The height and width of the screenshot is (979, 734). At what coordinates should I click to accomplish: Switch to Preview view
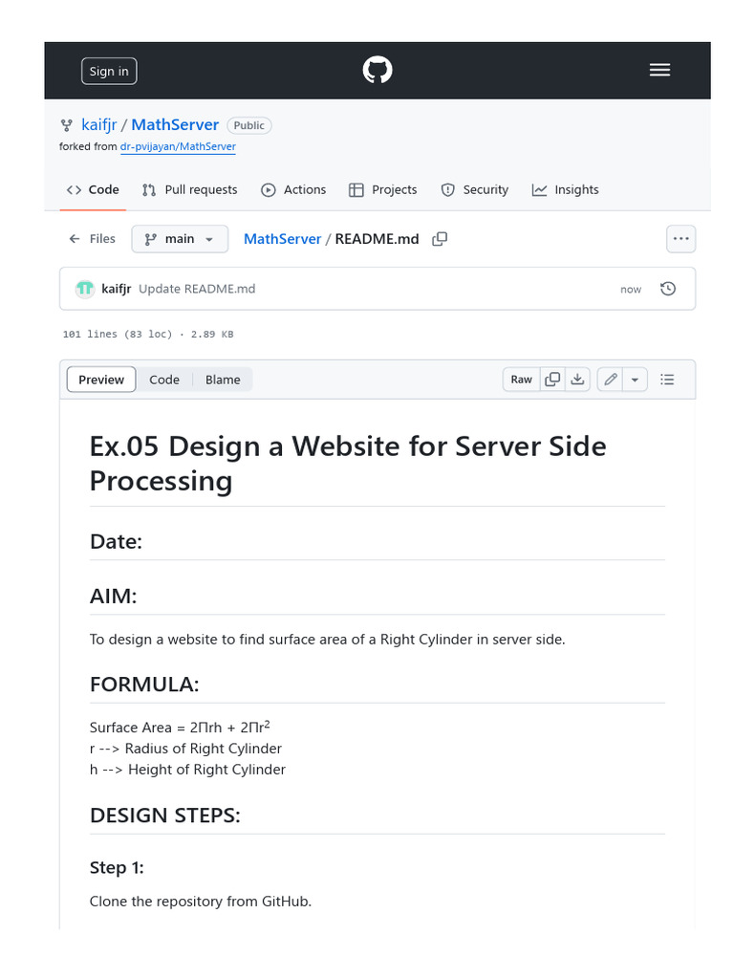point(101,380)
